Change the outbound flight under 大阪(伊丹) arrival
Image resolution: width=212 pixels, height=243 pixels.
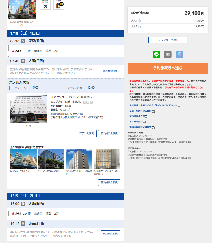[110, 71]
